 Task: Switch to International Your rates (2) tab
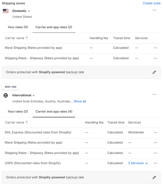[x=18, y=111]
